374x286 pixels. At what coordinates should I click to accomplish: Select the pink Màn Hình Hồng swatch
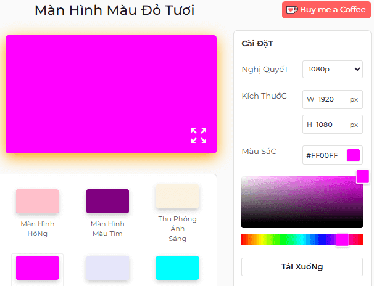point(37,201)
